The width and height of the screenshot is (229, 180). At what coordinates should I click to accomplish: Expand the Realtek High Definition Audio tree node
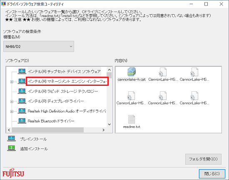click(x=12, y=112)
